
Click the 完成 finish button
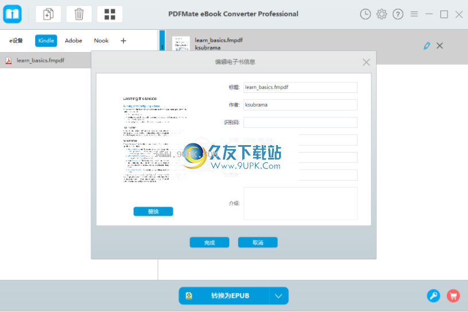(209, 242)
